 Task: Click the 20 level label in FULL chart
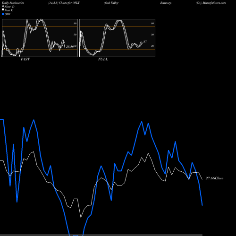coord(152,46)
